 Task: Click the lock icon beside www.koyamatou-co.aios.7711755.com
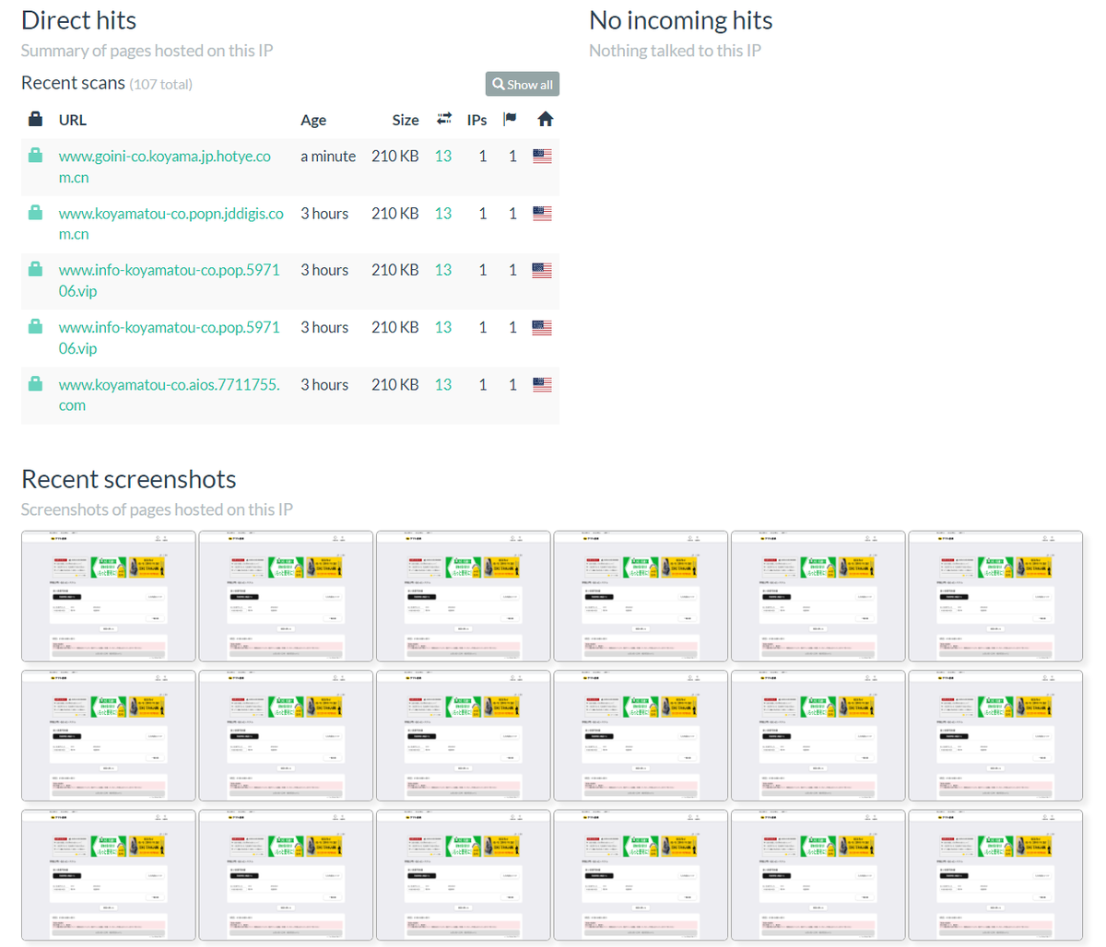[35, 384]
